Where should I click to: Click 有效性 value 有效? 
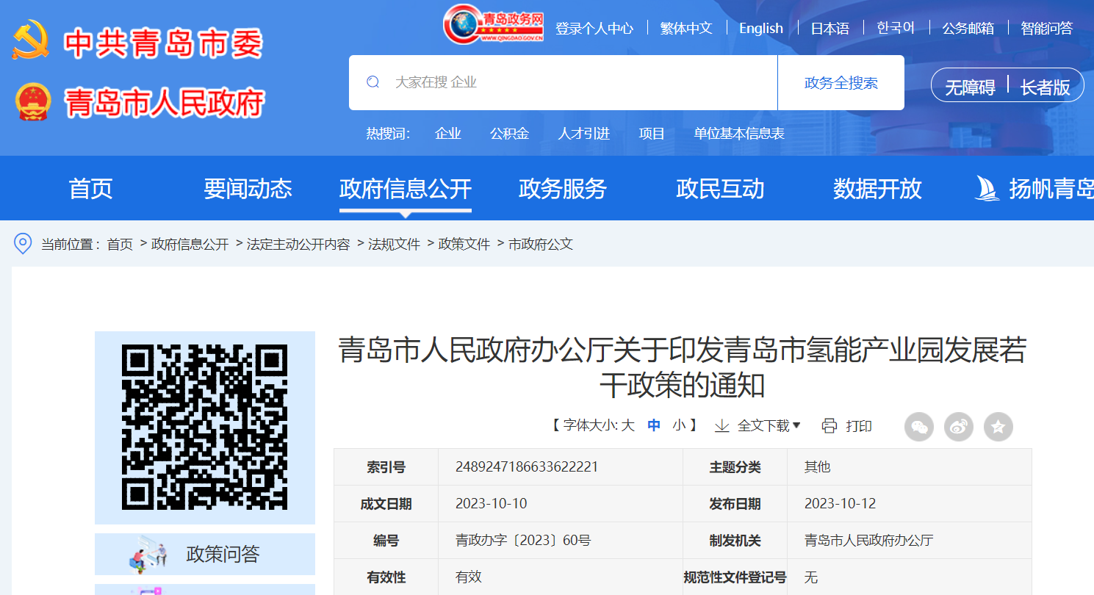point(469,577)
